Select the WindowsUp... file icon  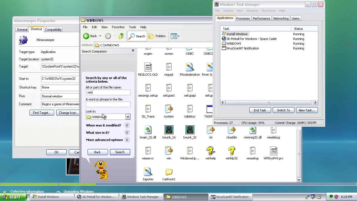pyautogui.click(x=190, y=151)
